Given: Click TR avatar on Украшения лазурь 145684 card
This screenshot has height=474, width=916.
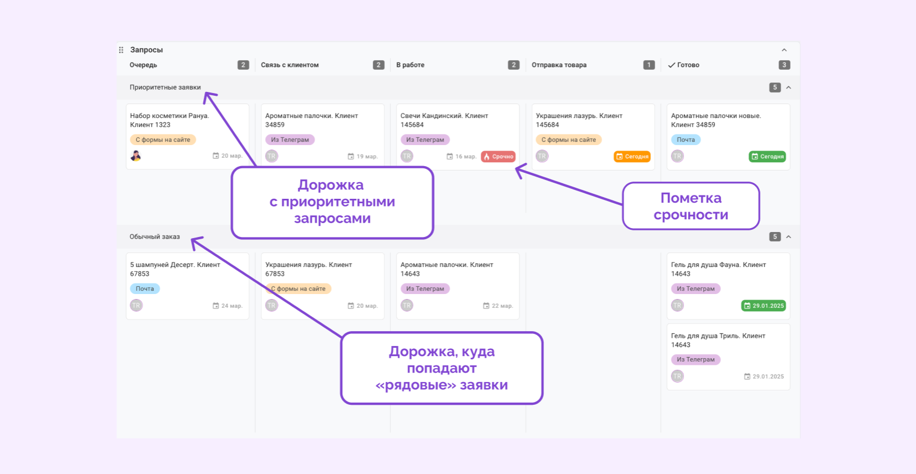Looking at the screenshot, I should coord(542,156).
